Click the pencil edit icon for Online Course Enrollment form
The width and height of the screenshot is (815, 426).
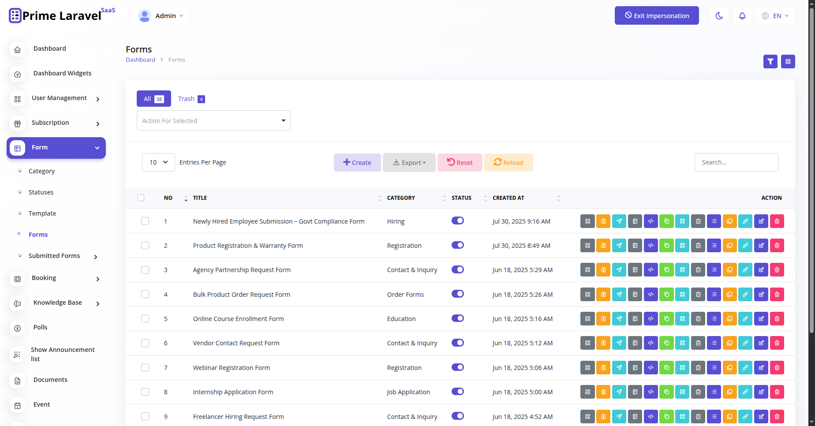(761, 319)
